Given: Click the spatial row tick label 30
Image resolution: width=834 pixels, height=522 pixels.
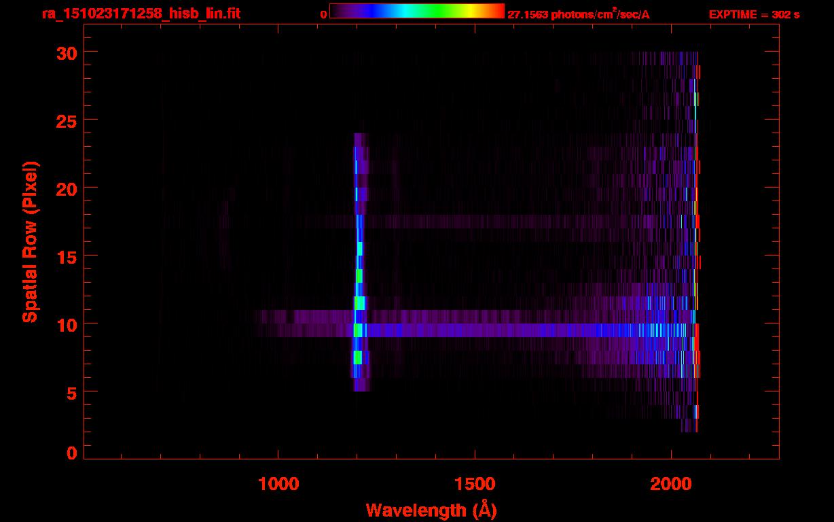Looking at the screenshot, I should [65, 52].
